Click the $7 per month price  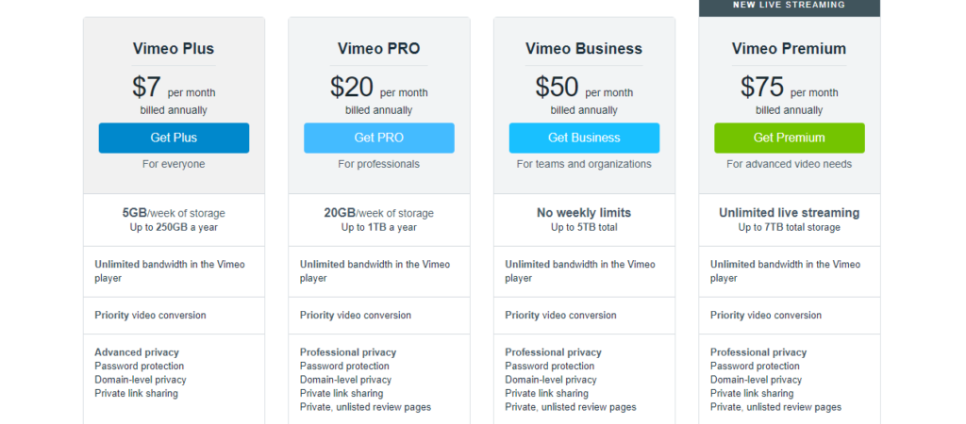[x=174, y=88]
